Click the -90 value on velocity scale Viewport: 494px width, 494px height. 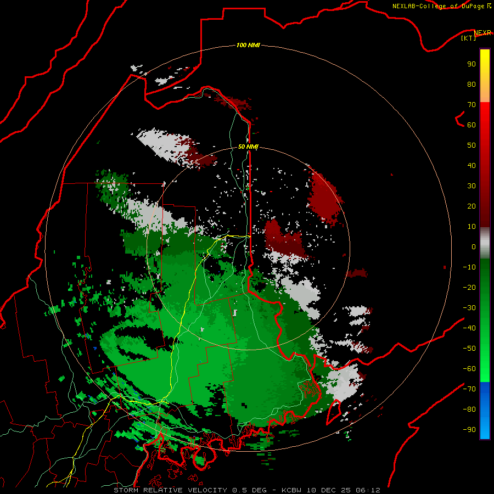pos(469,430)
